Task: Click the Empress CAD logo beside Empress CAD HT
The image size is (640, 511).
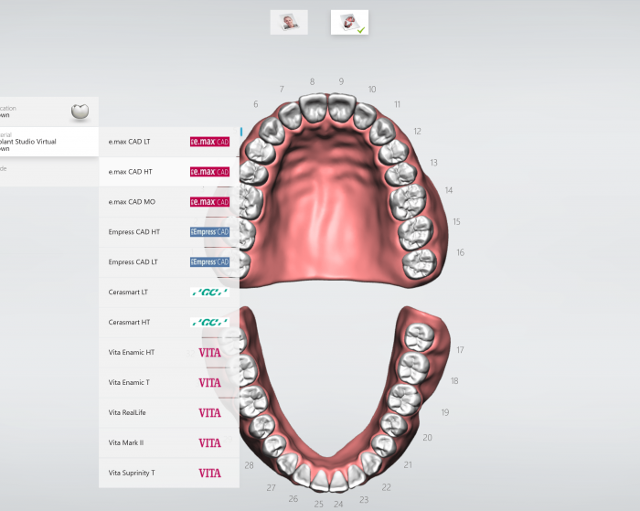Action: (209, 232)
